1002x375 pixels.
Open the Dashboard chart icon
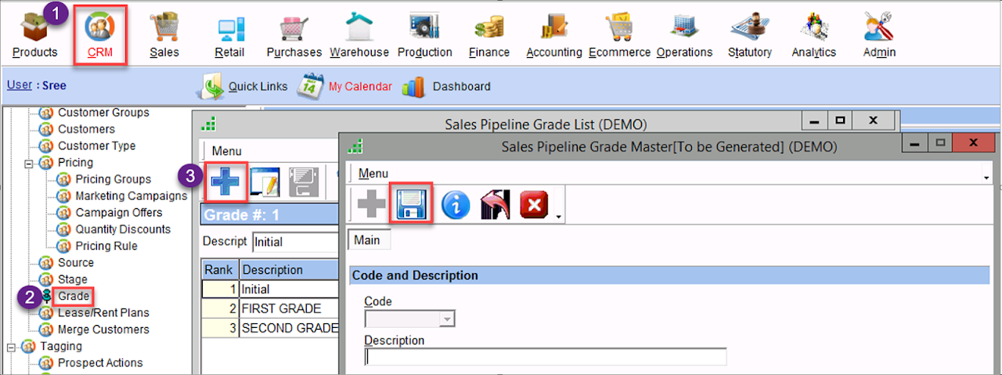tap(413, 87)
